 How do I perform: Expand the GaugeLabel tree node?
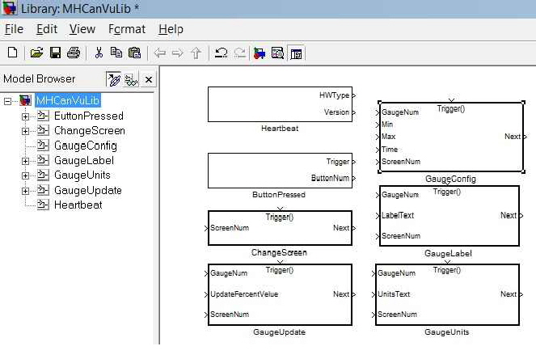(25, 161)
